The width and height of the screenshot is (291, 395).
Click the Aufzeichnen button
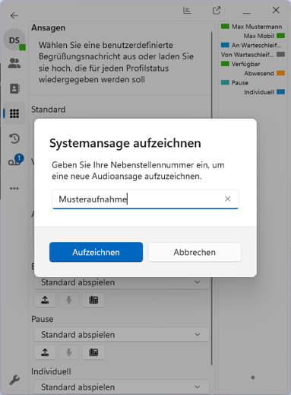pos(96,252)
